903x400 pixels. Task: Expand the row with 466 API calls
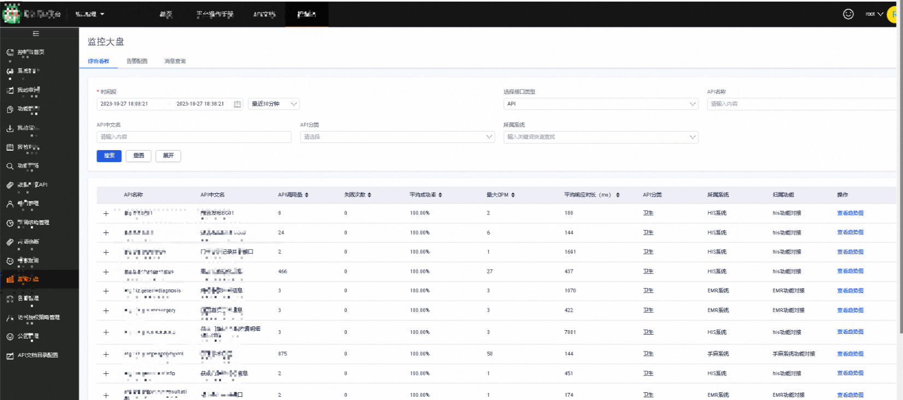tap(106, 272)
